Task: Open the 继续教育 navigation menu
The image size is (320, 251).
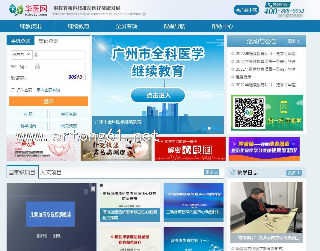Action: click(x=79, y=26)
